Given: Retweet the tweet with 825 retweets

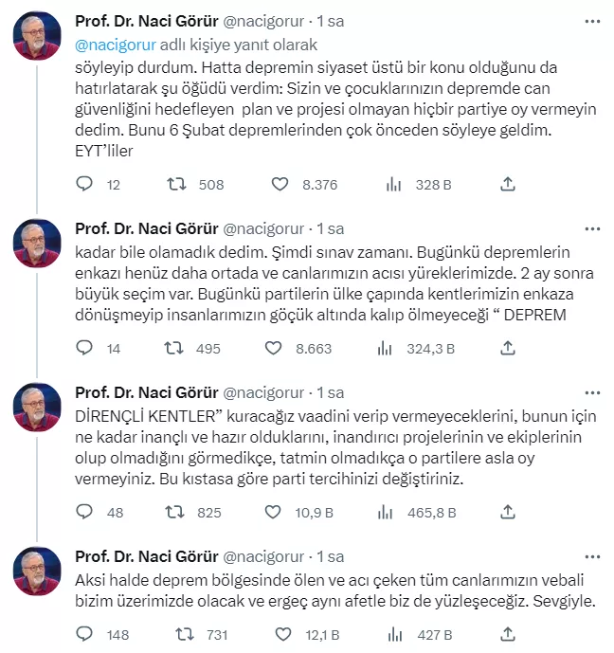Looking at the screenshot, I should coord(174,513).
